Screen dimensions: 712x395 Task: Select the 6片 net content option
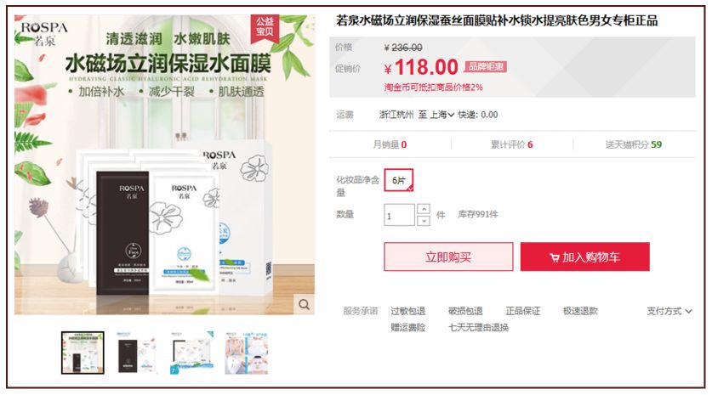(x=399, y=180)
